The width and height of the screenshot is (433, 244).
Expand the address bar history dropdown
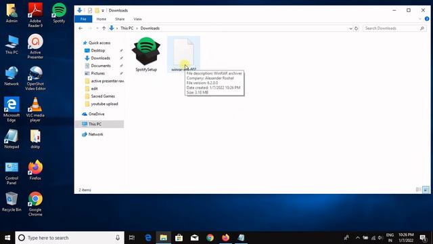pyautogui.click(x=350, y=28)
